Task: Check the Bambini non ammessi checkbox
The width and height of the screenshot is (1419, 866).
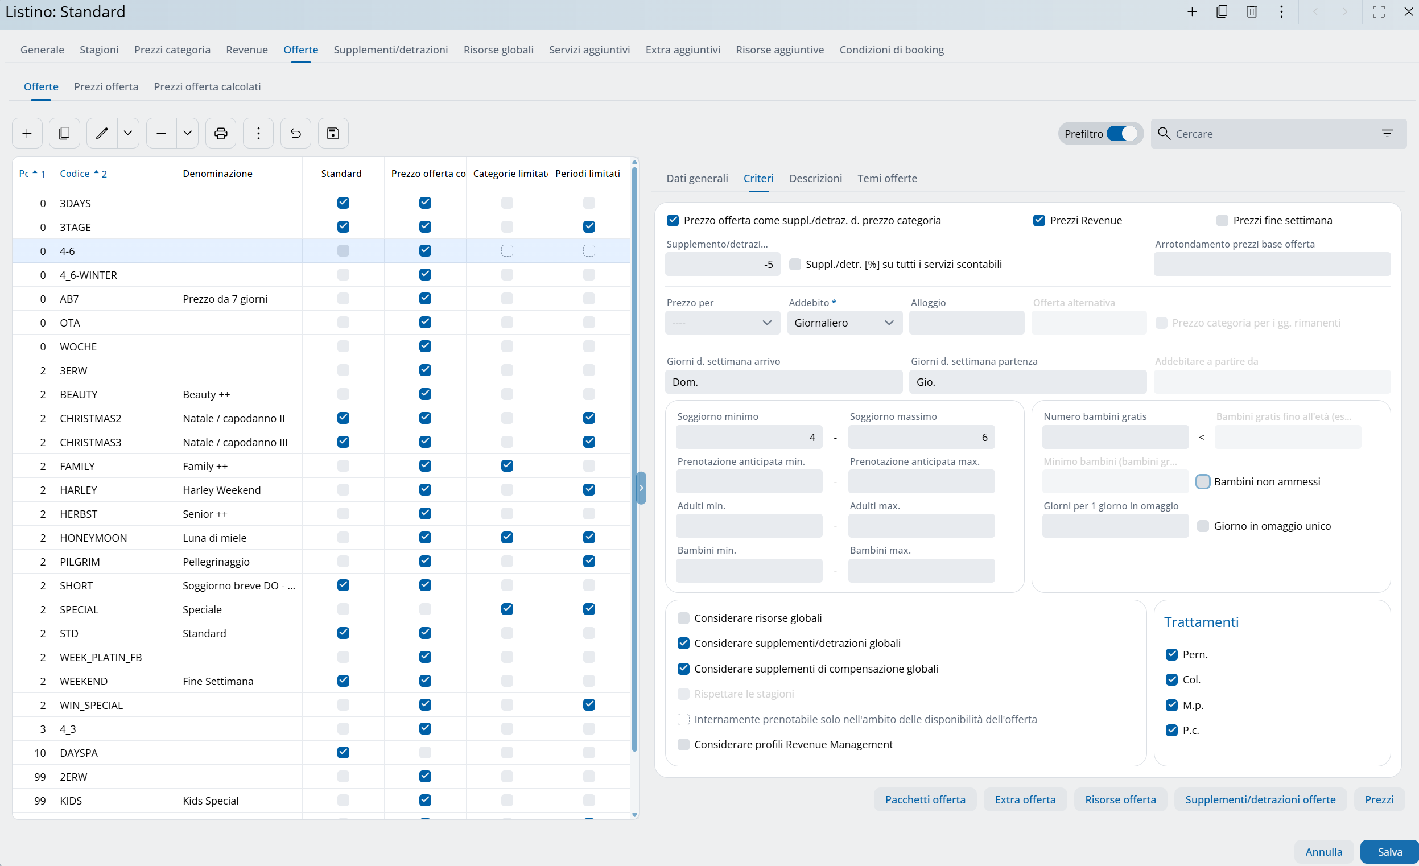Action: [x=1202, y=481]
